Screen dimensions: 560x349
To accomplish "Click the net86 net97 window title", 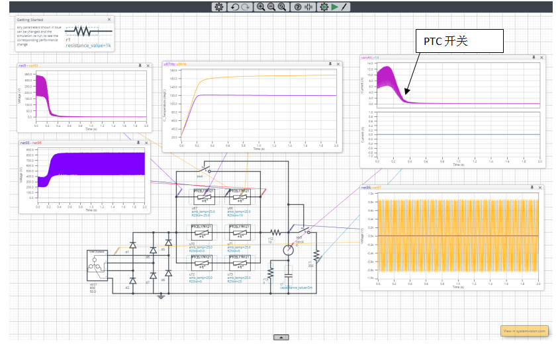I will pyautogui.click(x=371, y=188).
